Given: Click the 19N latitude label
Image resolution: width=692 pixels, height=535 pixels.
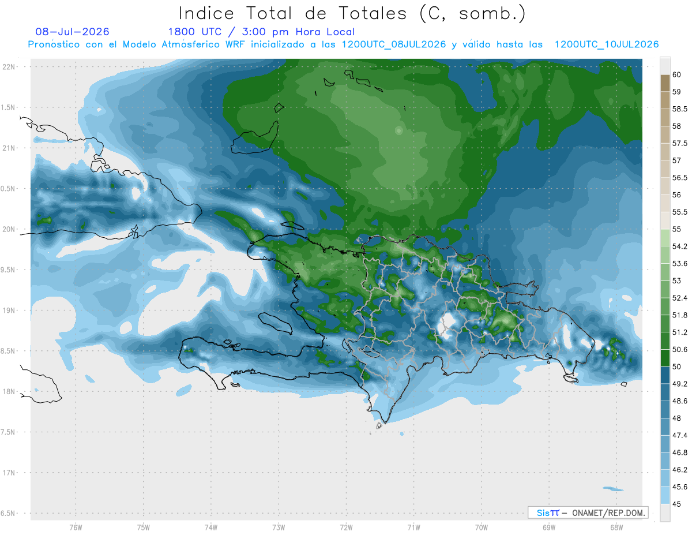Looking at the screenshot, I should coord(9,310).
